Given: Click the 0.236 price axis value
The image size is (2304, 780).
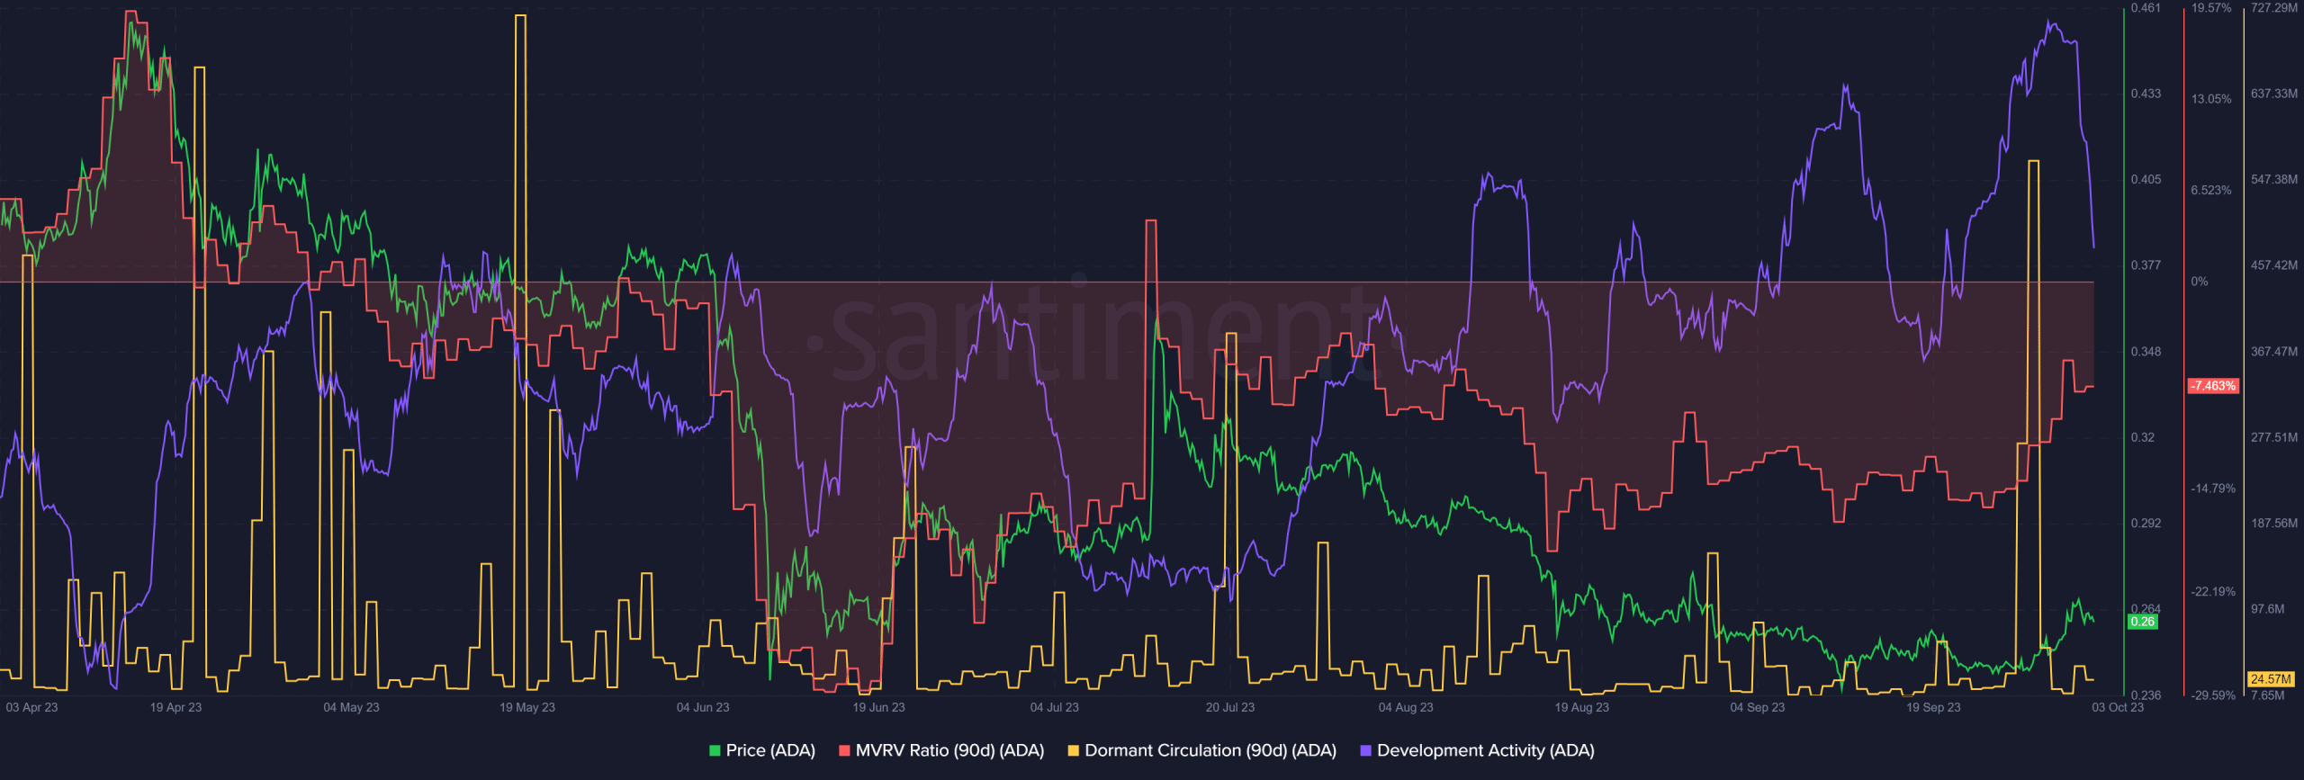Looking at the screenshot, I should (2146, 695).
